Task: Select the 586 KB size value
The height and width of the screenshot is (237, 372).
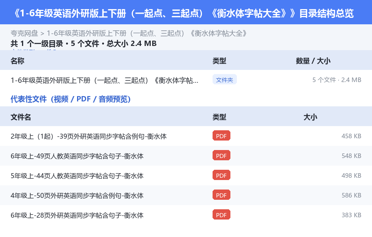Action: [x=352, y=195]
